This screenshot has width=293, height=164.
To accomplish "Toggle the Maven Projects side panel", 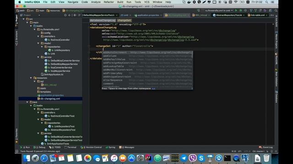I will (x=276, y=40).
